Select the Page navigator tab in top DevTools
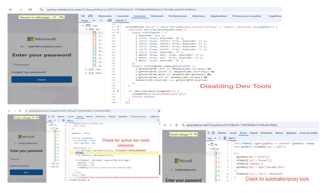 tap(84, 20)
